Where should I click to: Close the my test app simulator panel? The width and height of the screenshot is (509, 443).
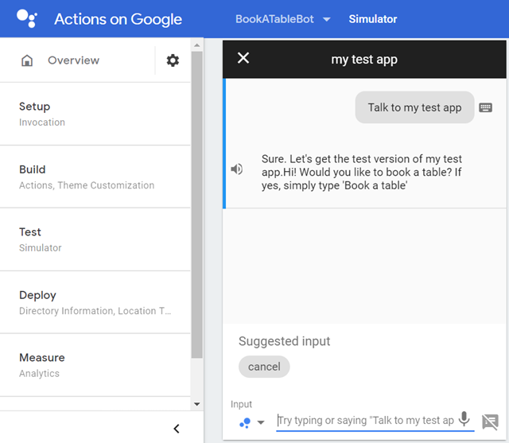coord(243,58)
